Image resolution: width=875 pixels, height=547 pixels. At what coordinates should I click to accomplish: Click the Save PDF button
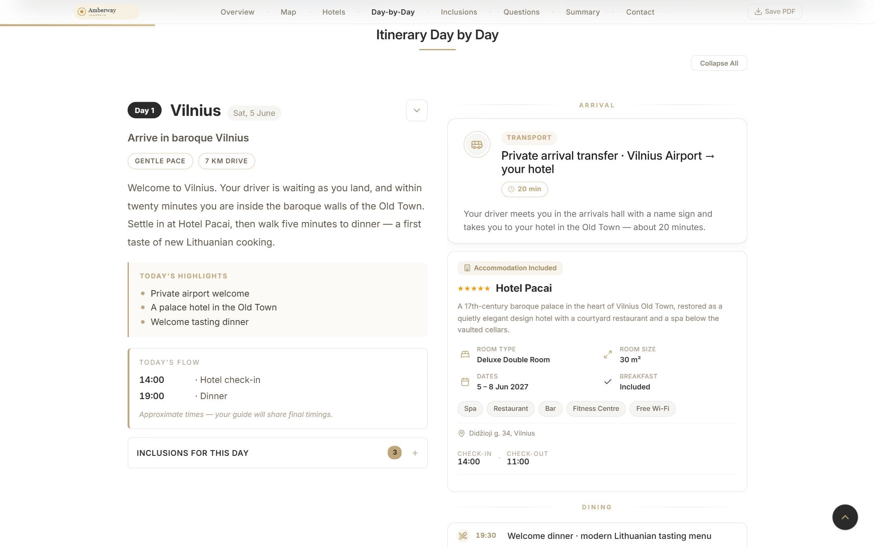pos(775,11)
